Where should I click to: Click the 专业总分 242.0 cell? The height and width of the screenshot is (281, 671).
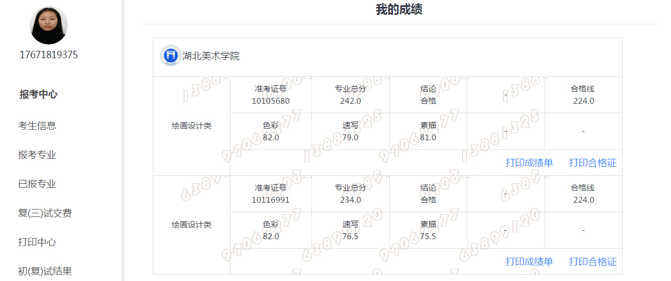350,95
